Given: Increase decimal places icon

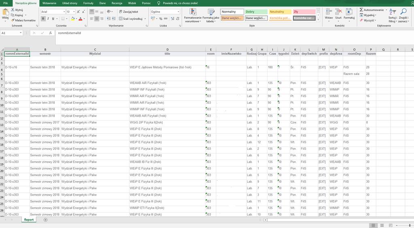Looking at the screenshot, I should 172,19.
